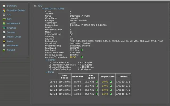Click Core 2 temperature graph icon
This screenshot has height=106, width=170.
(x=111, y=90)
